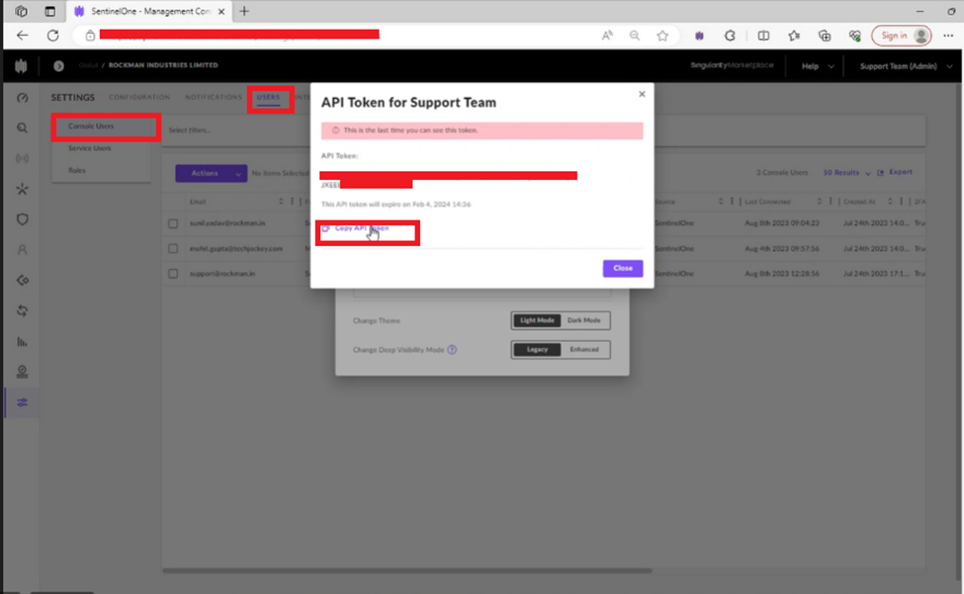Open the Identity person icon in sidebar
The height and width of the screenshot is (594, 964).
tap(22, 250)
